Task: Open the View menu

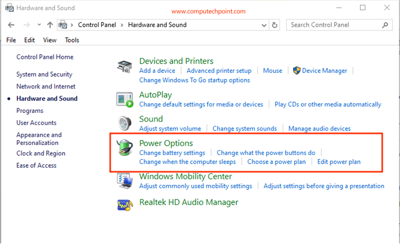Action: click(x=50, y=40)
